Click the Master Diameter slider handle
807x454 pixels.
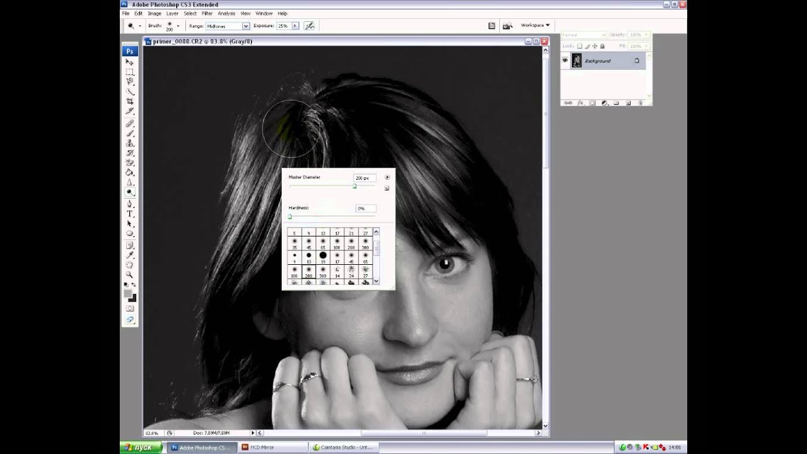point(354,186)
